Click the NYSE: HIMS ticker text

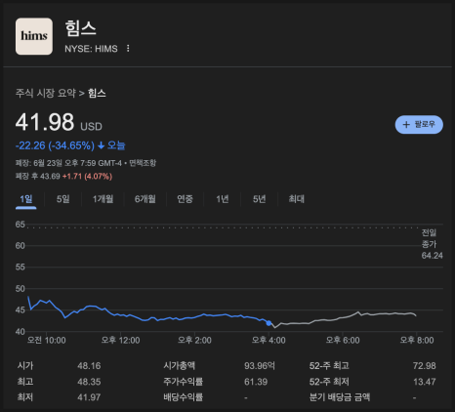[x=91, y=49]
